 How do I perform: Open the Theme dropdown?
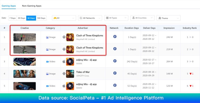click(169, 18)
